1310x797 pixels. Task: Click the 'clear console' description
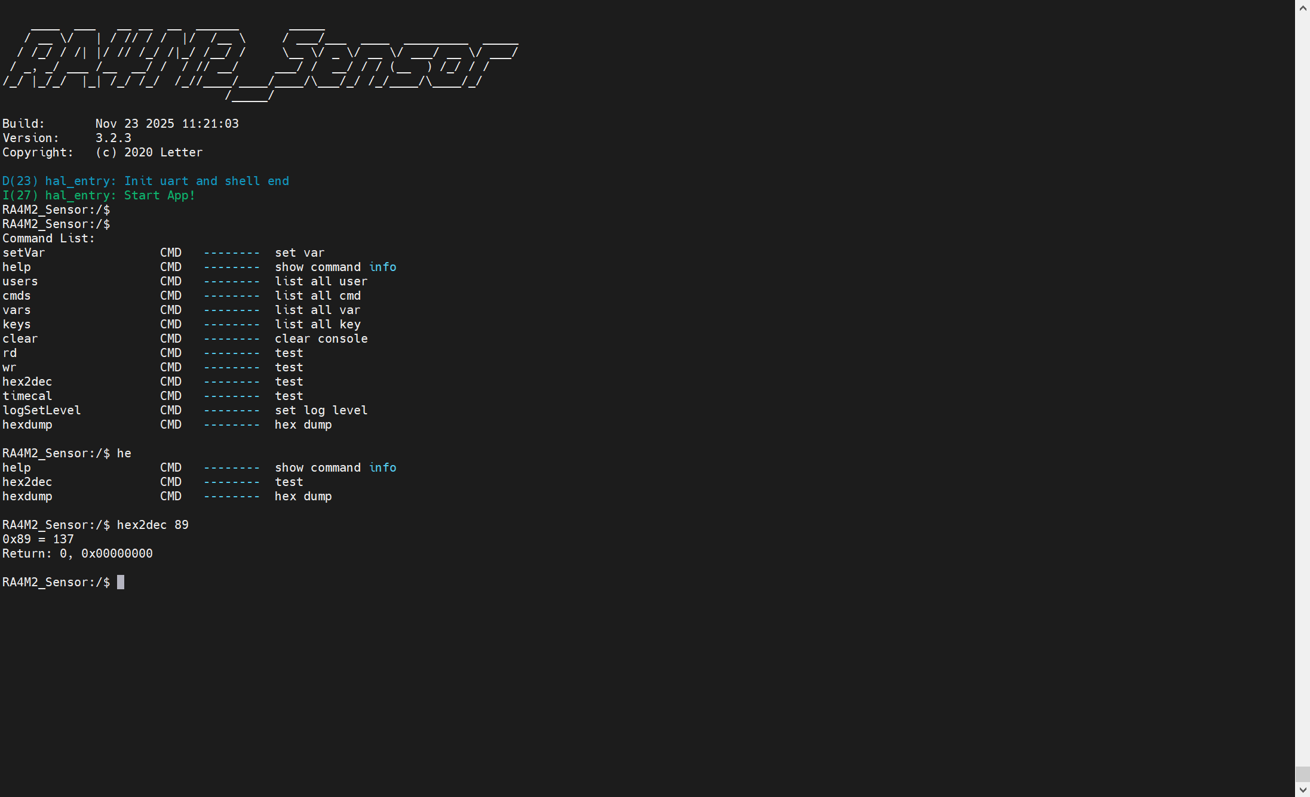(321, 339)
